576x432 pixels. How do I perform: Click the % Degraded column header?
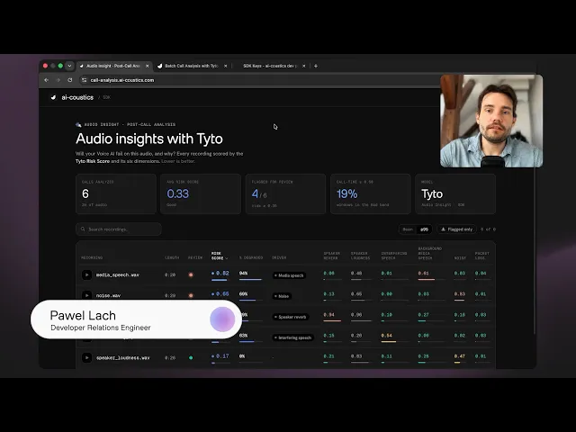point(251,258)
